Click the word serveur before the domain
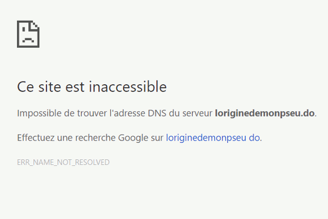 click(x=197, y=113)
